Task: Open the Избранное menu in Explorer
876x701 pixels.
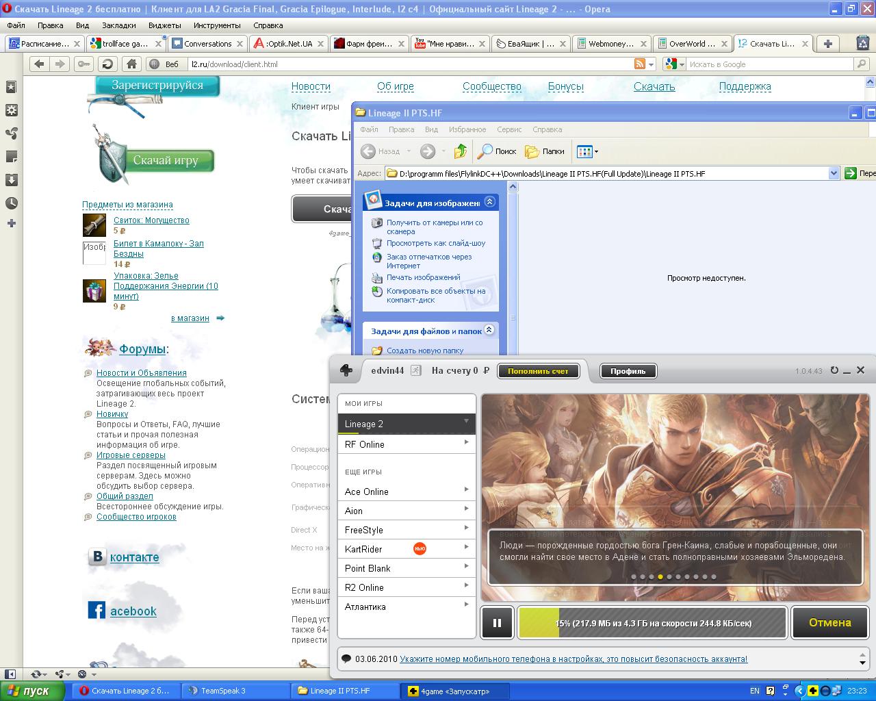Action: click(x=467, y=129)
